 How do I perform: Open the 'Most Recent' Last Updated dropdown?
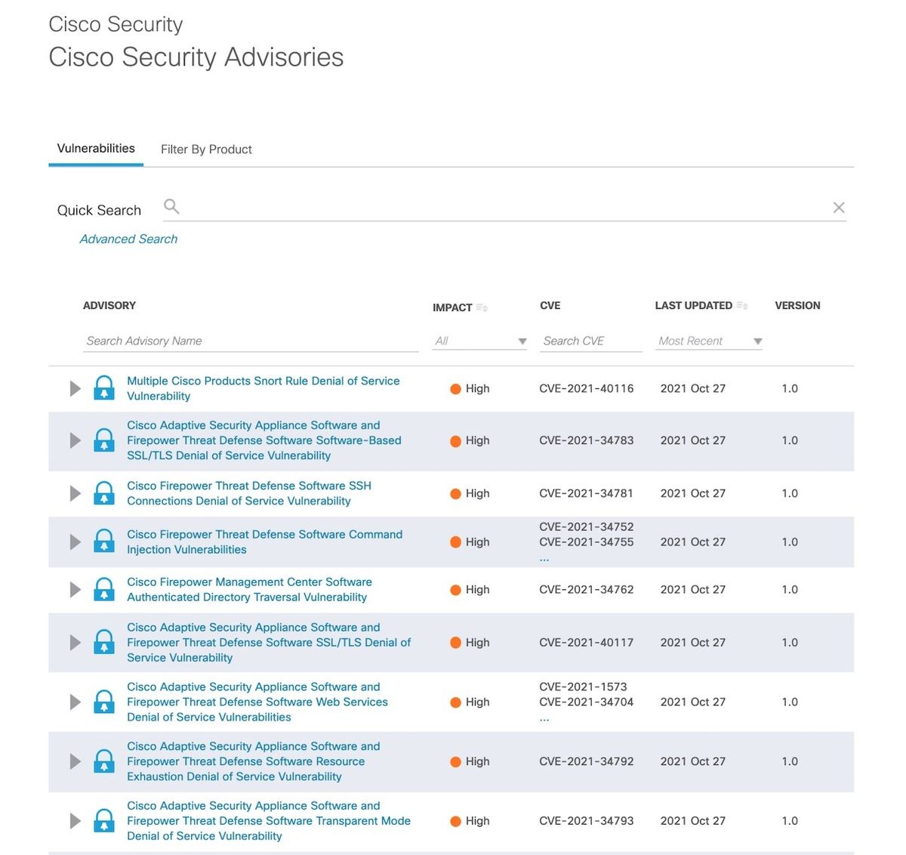coord(709,341)
